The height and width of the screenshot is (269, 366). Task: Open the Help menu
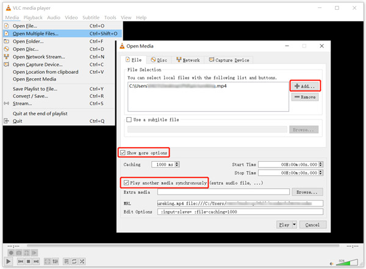[142, 18]
